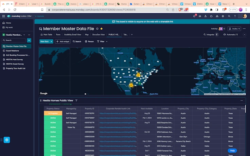
Task: Expand the Filter dropdown arrow
Action: pos(107,42)
